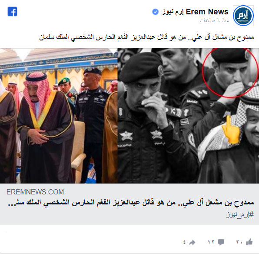The width and height of the screenshot is (259, 254).
Task: Click the share arrow icon
Action: tap(192, 243)
